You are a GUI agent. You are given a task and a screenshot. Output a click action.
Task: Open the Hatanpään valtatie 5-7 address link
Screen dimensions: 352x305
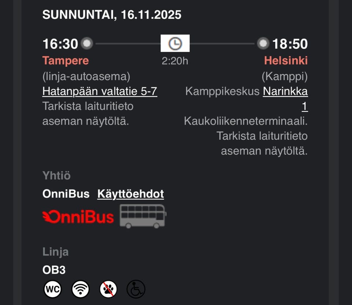point(100,91)
